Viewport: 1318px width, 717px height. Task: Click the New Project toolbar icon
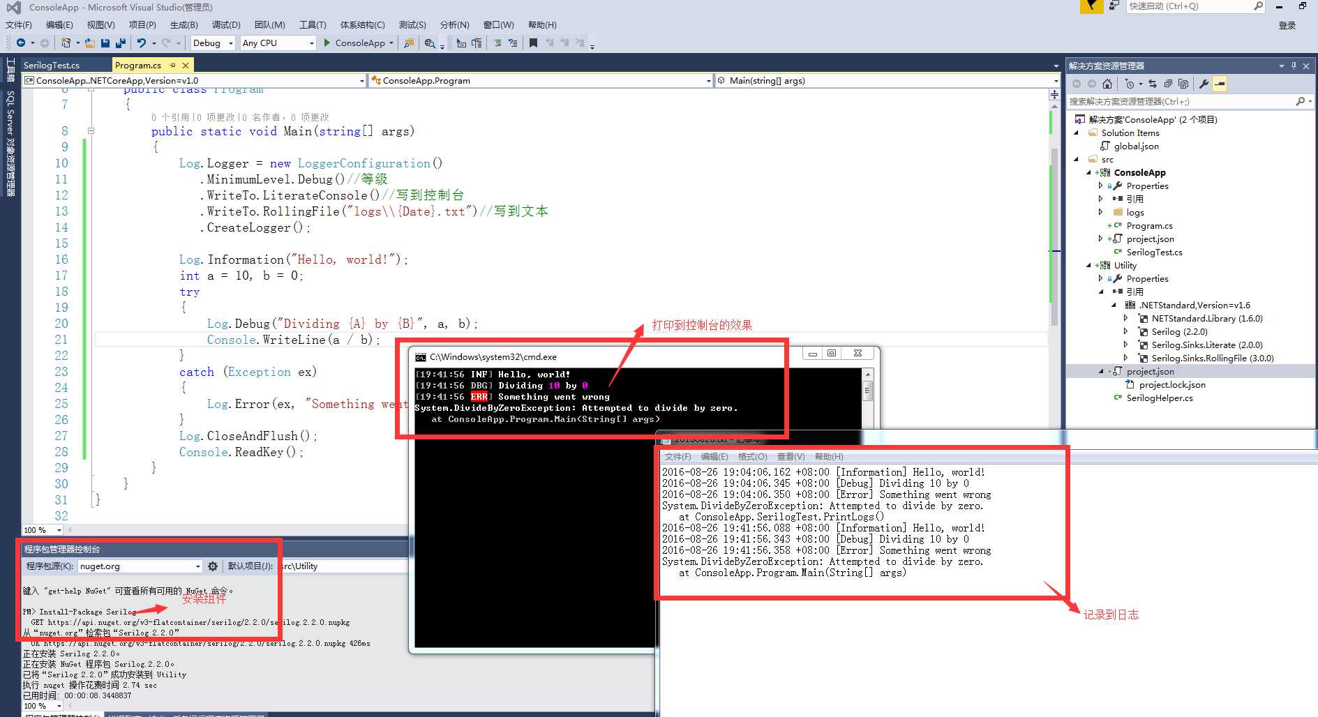(x=66, y=43)
